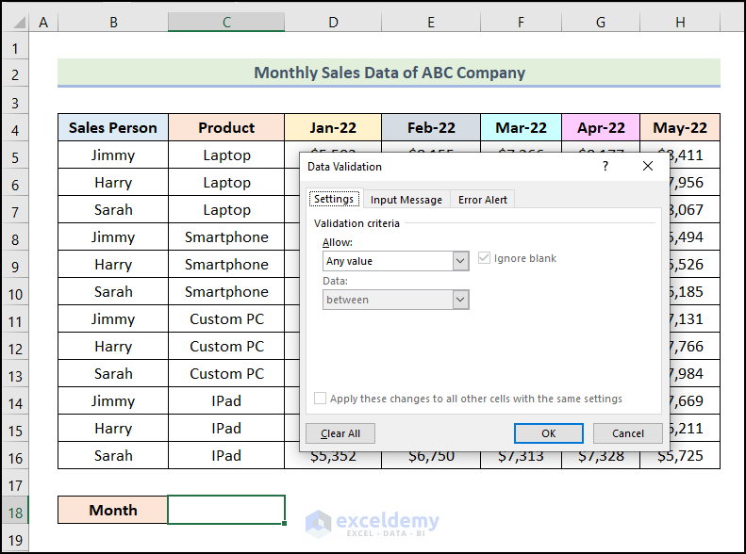Viewport: 746px width, 554px height.
Task: Click the Help question mark in dialog
Action: click(605, 166)
